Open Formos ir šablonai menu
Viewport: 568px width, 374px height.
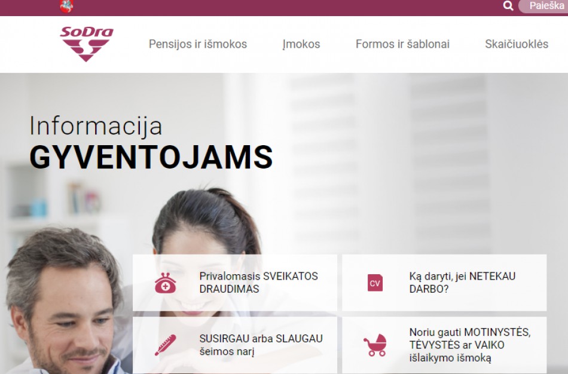(x=402, y=44)
